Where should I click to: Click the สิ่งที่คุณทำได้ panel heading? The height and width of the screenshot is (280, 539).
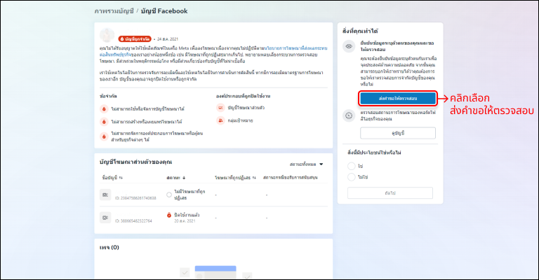point(360,31)
